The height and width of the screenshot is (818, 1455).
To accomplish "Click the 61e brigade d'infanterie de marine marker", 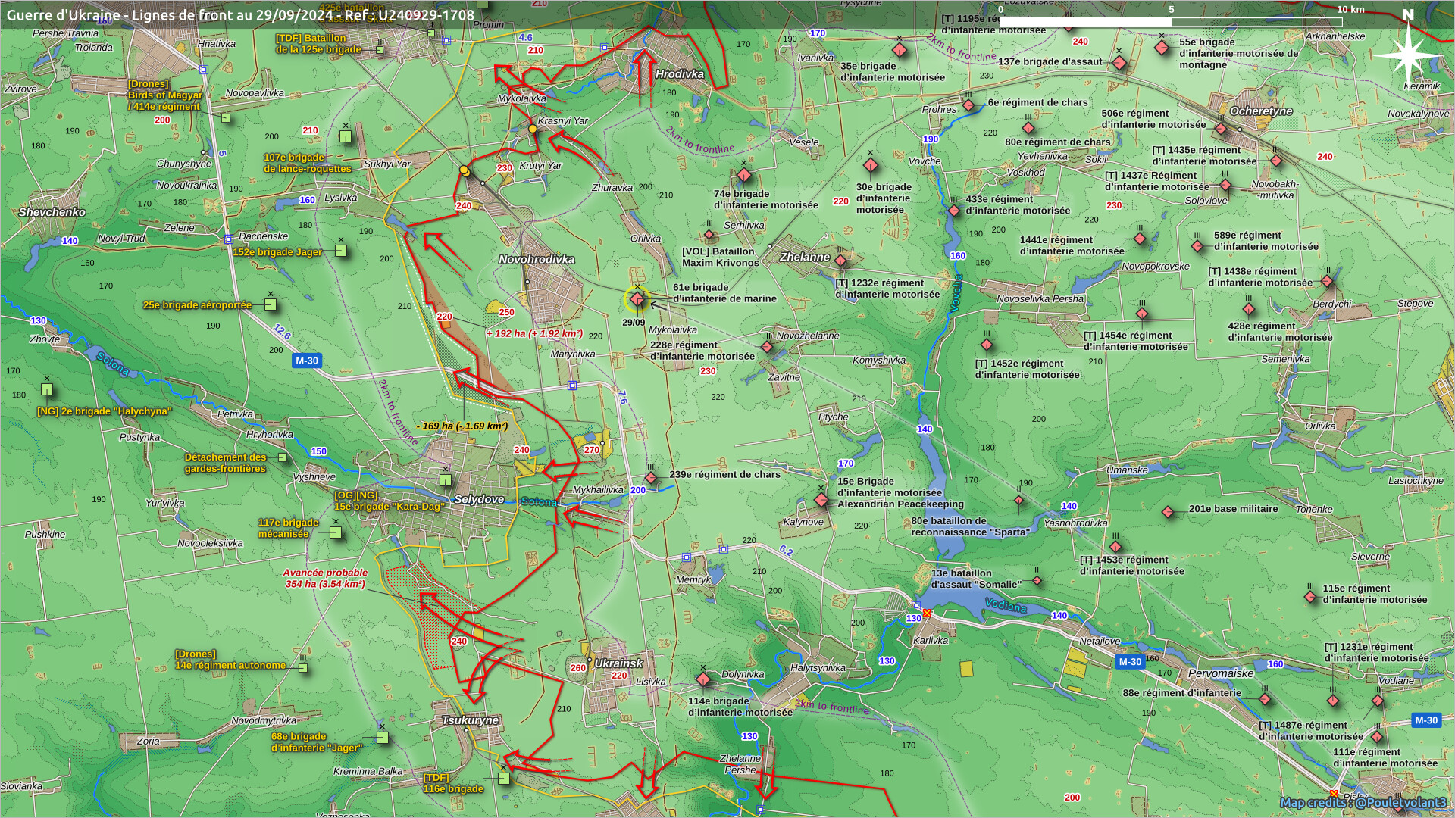I will click(637, 300).
